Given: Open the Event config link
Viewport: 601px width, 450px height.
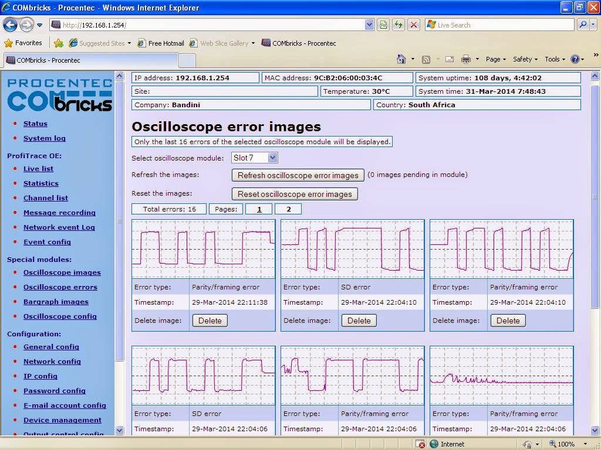Looking at the screenshot, I should [x=47, y=242].
